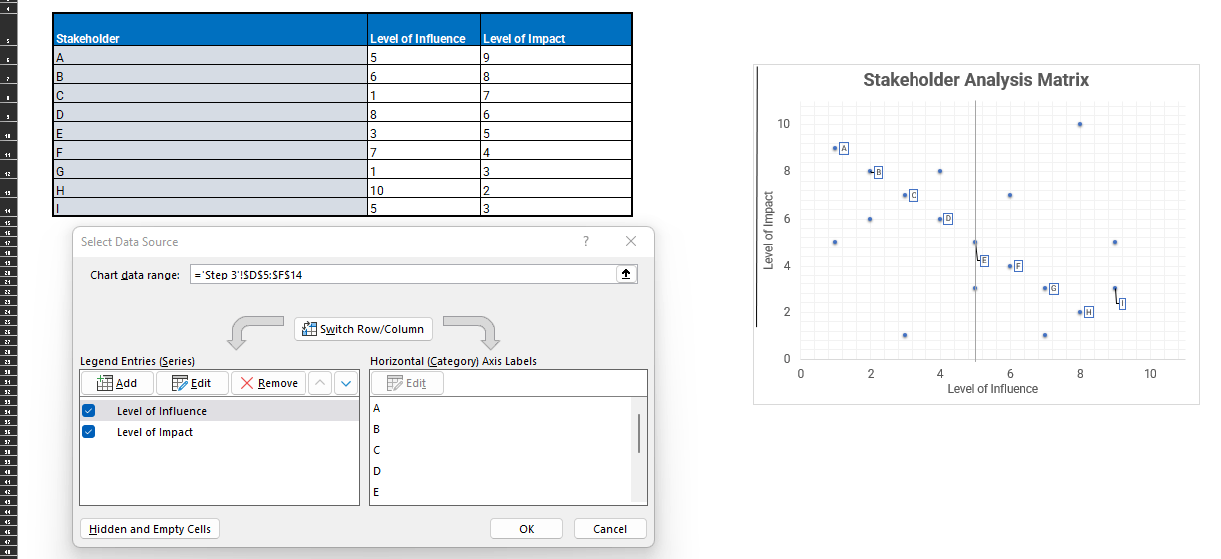
Task: Close the Select Data Source dialog
Action: pos(630,241)
